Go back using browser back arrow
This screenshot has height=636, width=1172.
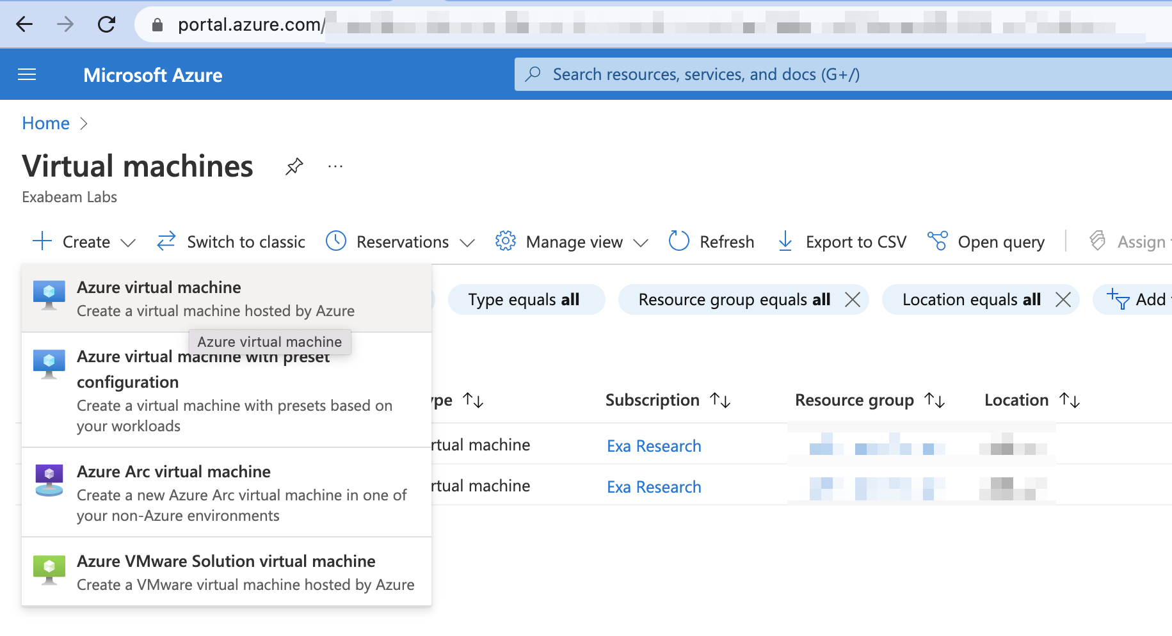[x=24, y=24]
